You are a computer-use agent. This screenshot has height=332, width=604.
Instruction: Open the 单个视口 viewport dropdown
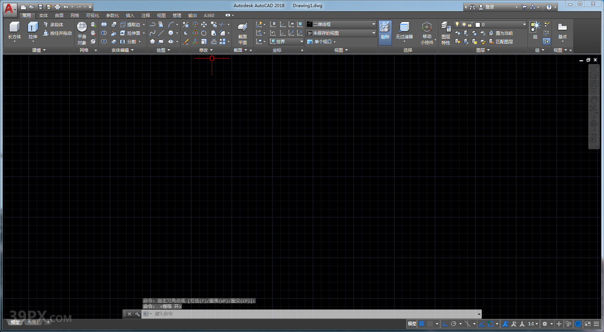[322, 41]
